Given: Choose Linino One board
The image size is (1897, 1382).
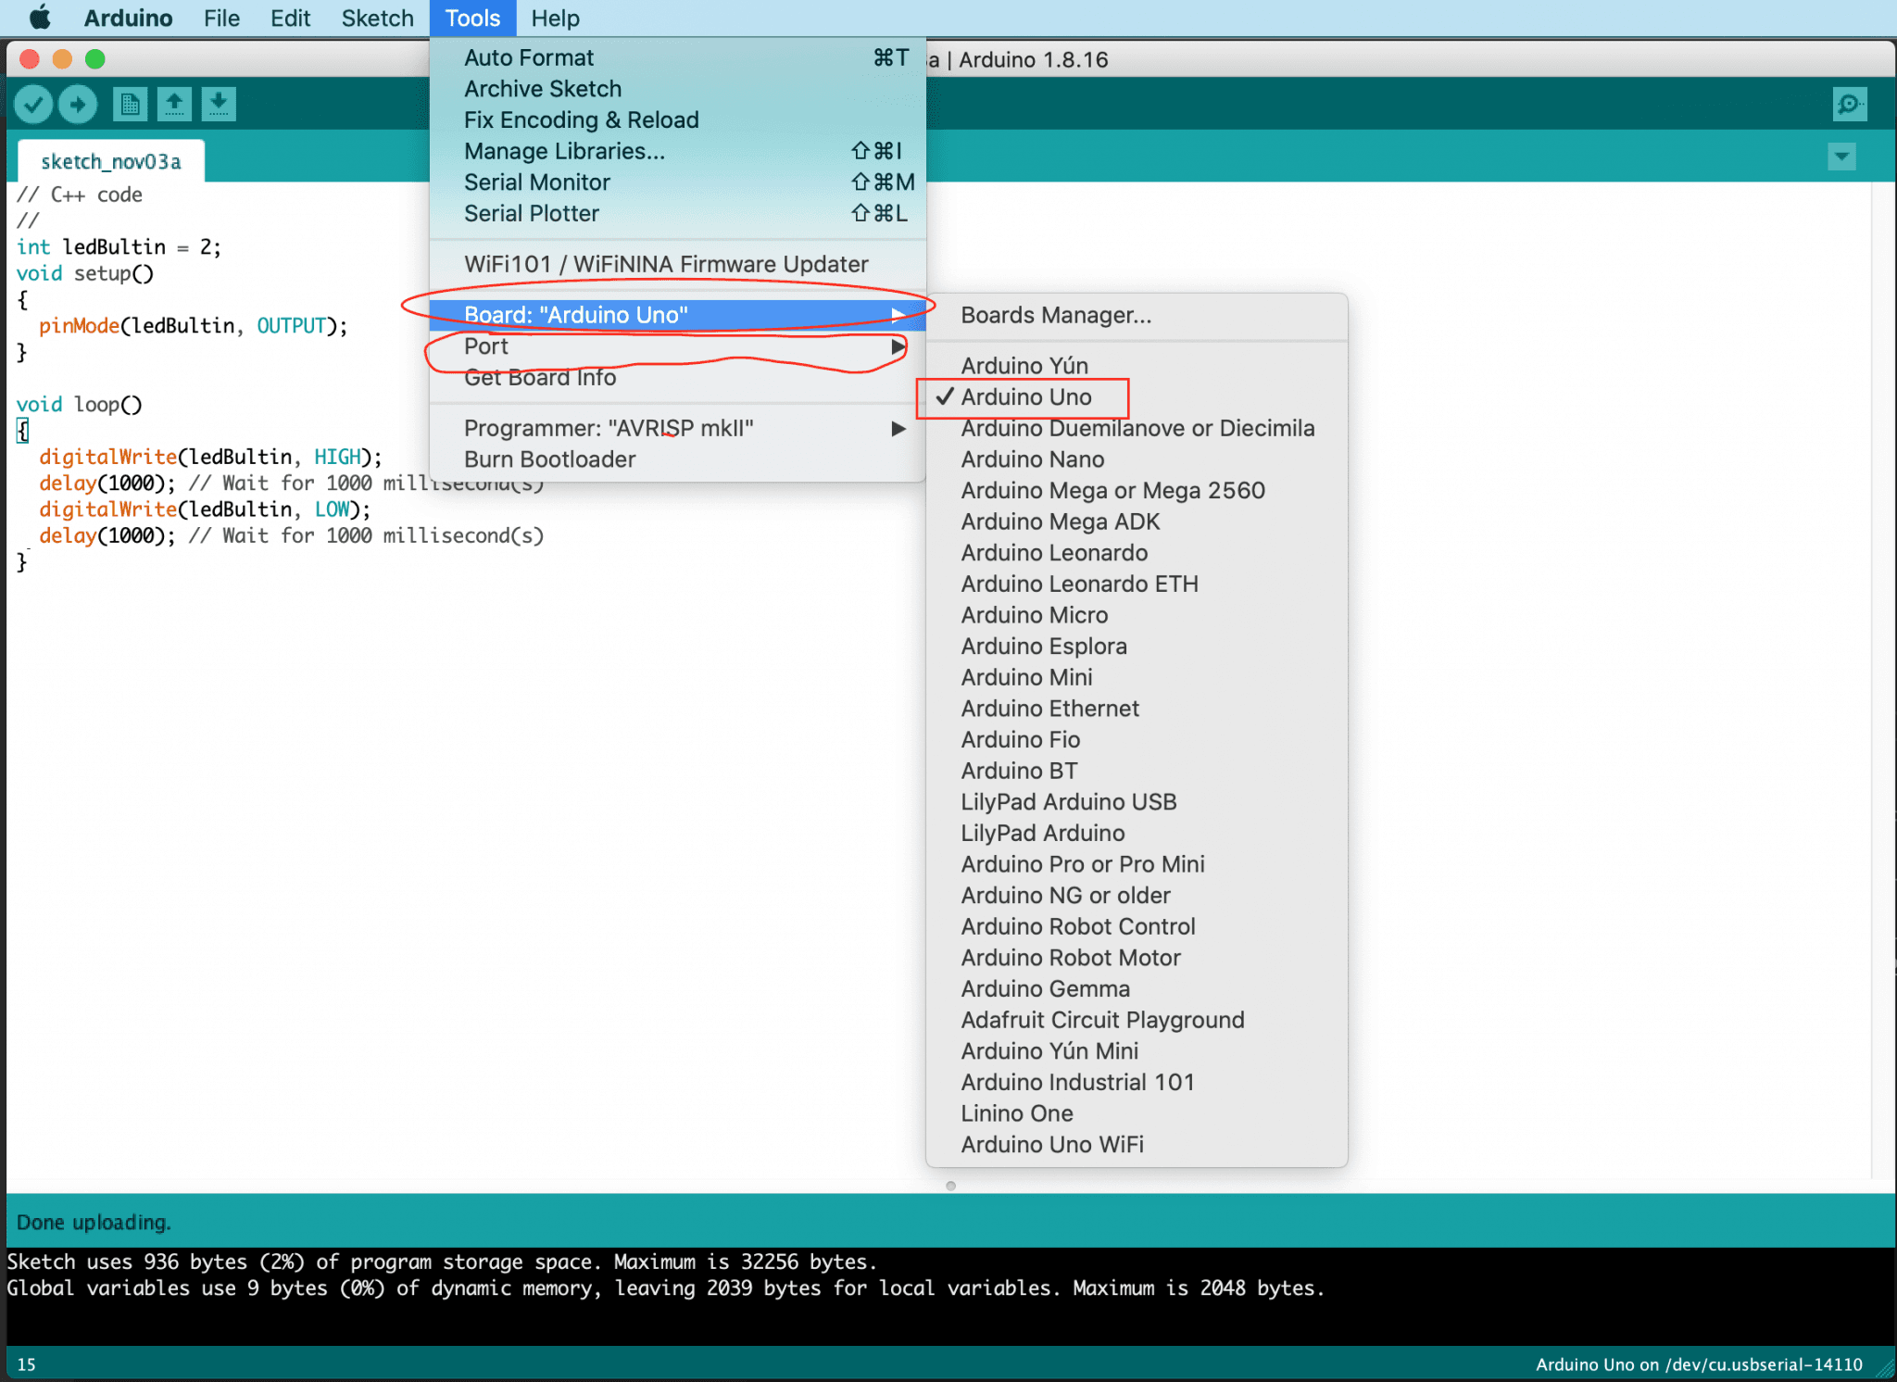Looking at the screenshot, I should [x=1137, y=1114].
